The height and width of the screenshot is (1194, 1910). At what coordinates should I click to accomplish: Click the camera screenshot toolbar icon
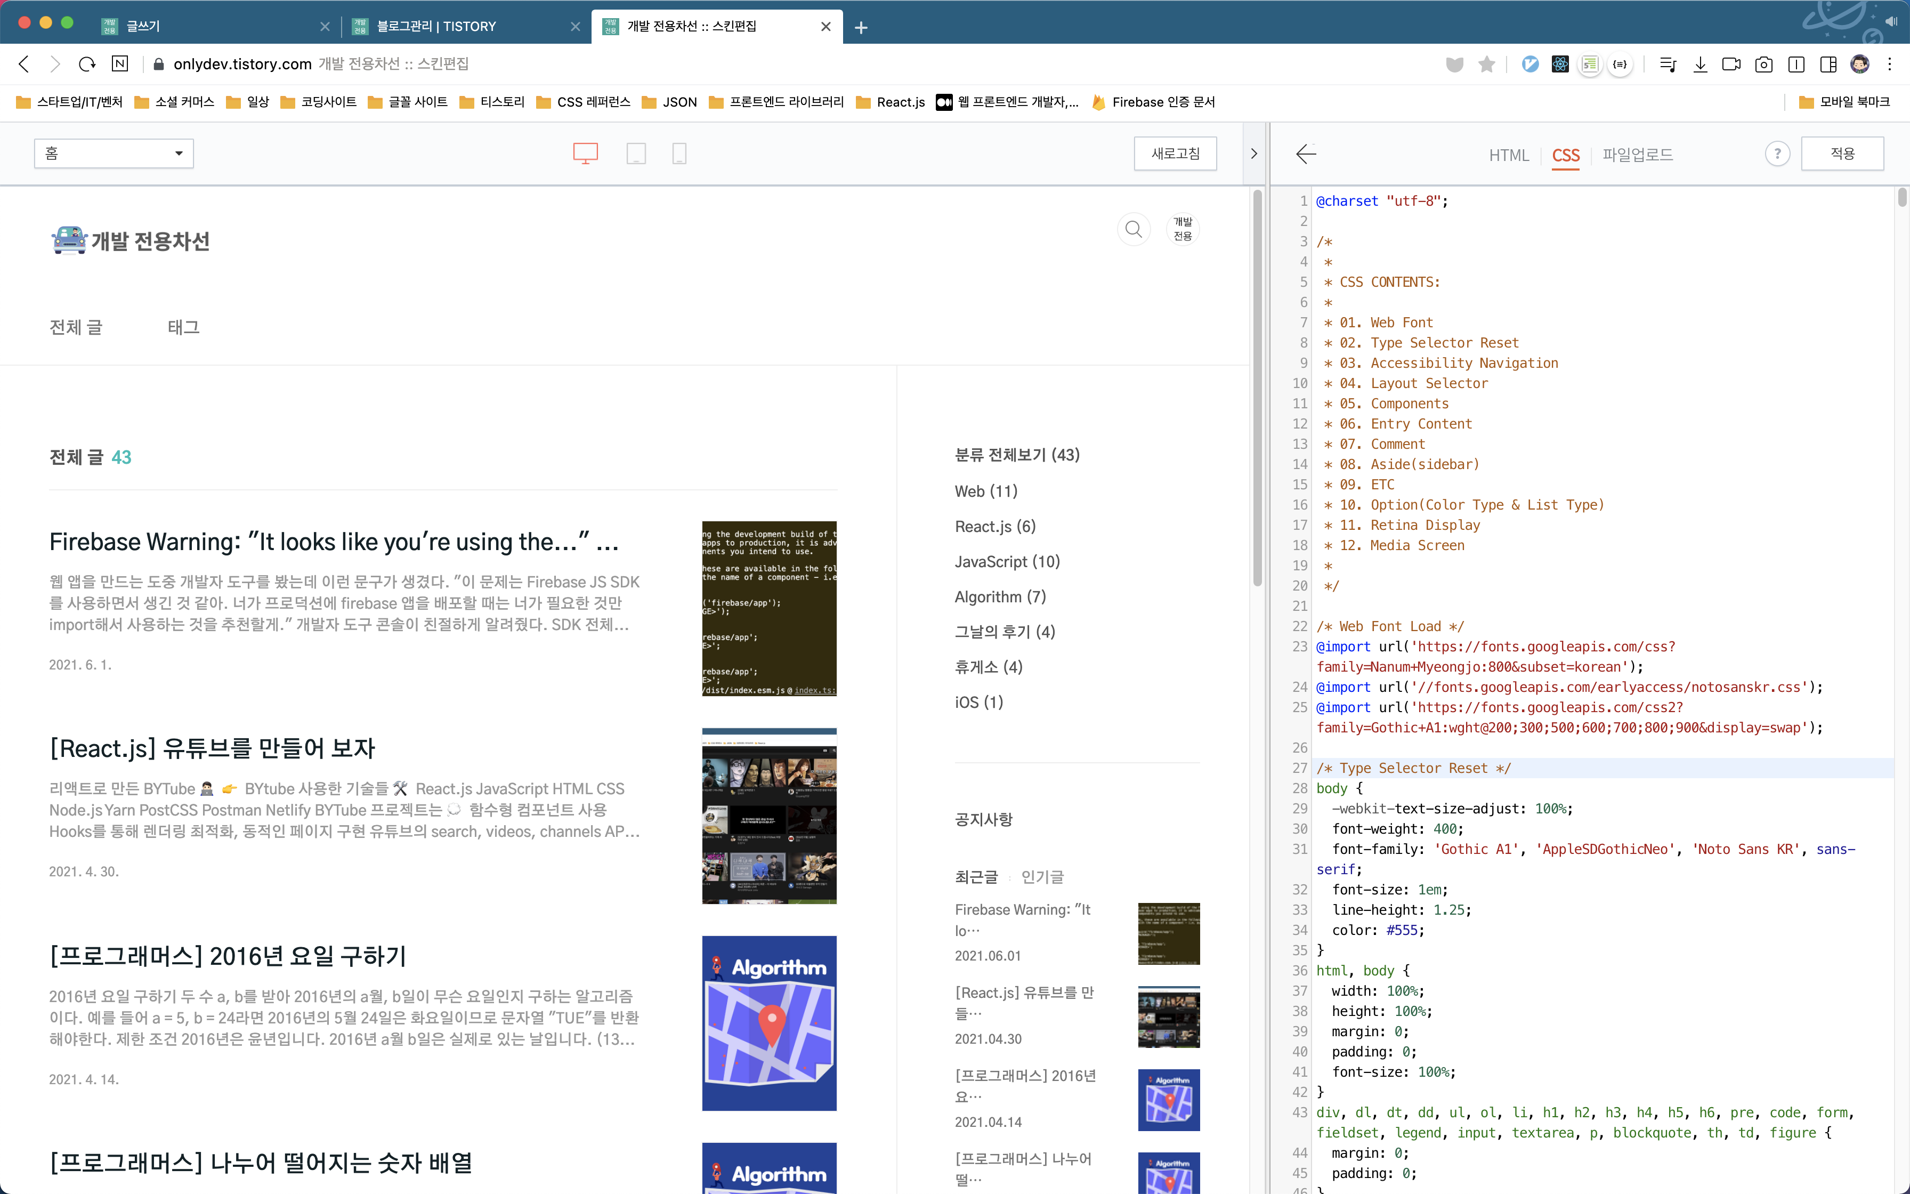pos(1763,64)
